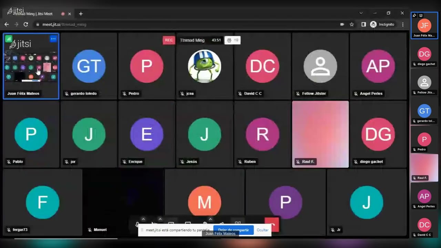
Task: Select gerardo tol... in the filmstrip
Action: 424,111
